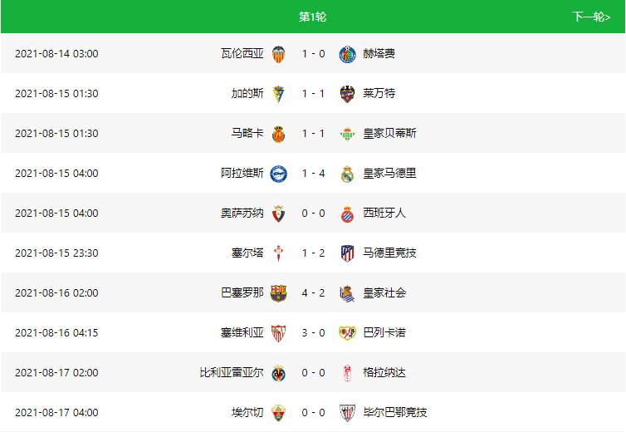
Task: Go to next round via 下一轮> link
Action: [x=591, y=17]
